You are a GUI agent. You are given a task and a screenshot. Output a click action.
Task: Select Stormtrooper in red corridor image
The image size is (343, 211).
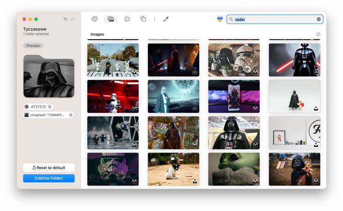113,96
